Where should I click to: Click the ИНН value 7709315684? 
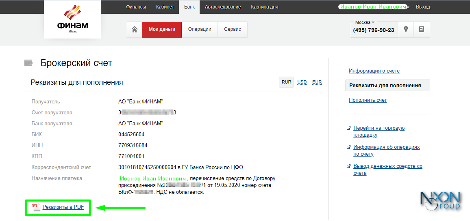point(133,145)
